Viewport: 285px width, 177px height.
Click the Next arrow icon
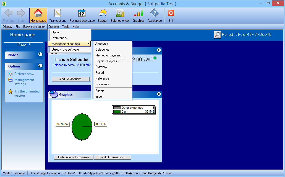click(21, 13)
